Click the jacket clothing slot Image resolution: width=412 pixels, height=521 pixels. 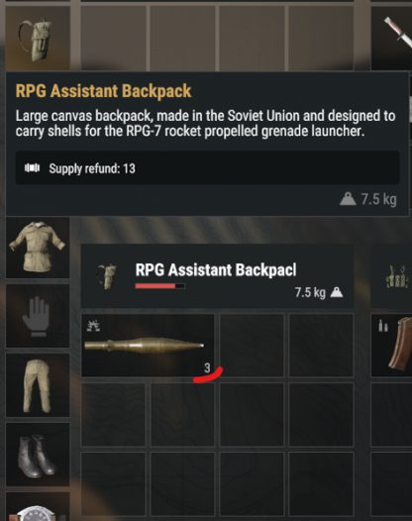pyautogui.click(x=38, y=248)
